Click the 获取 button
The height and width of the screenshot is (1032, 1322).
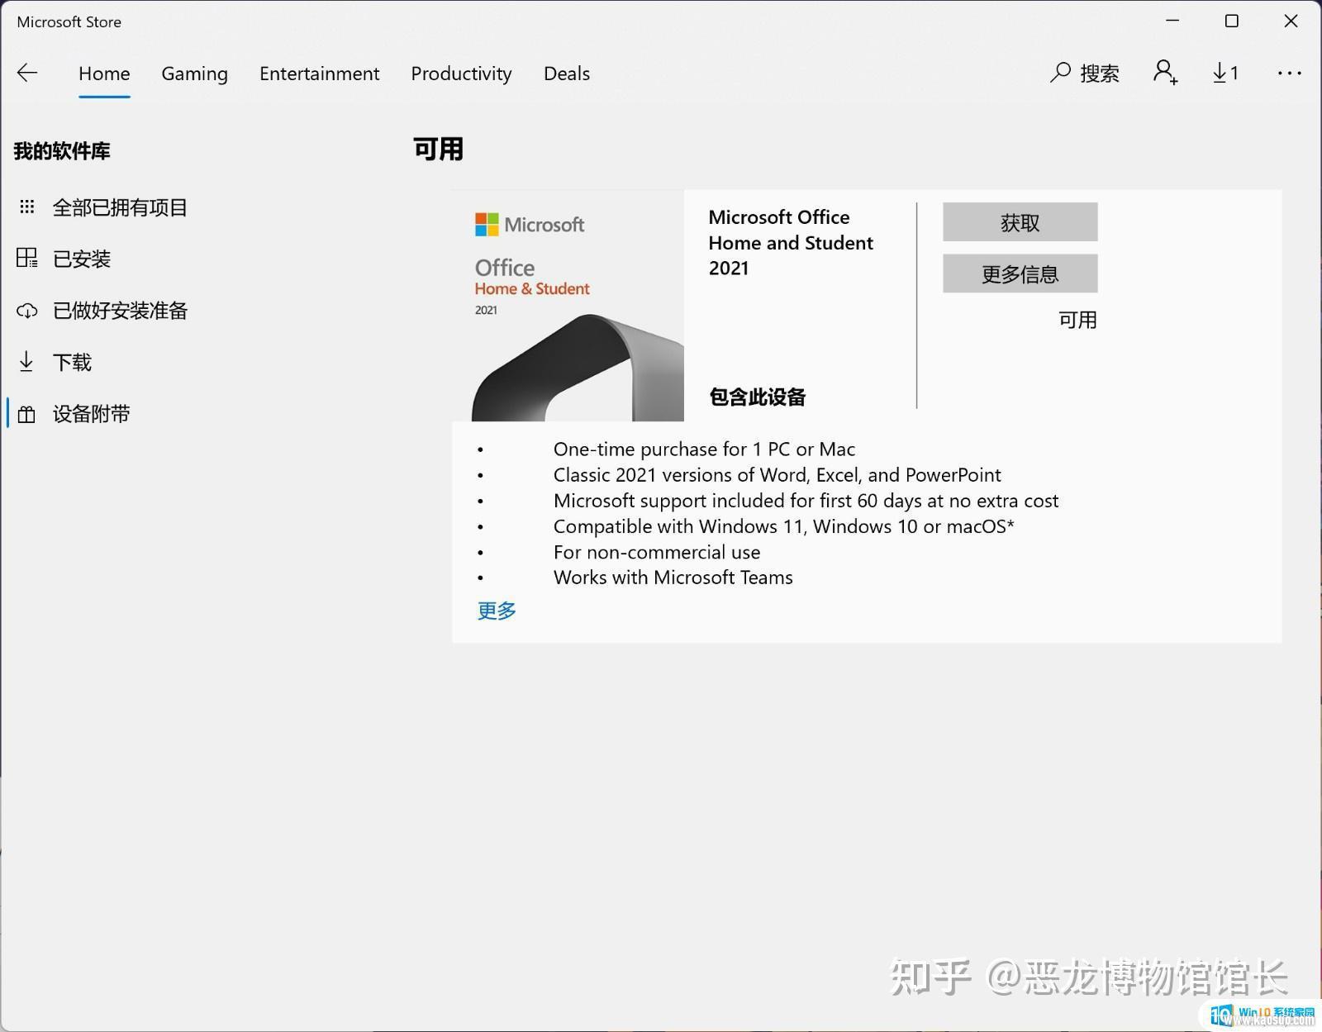[x=1020, y=222]
